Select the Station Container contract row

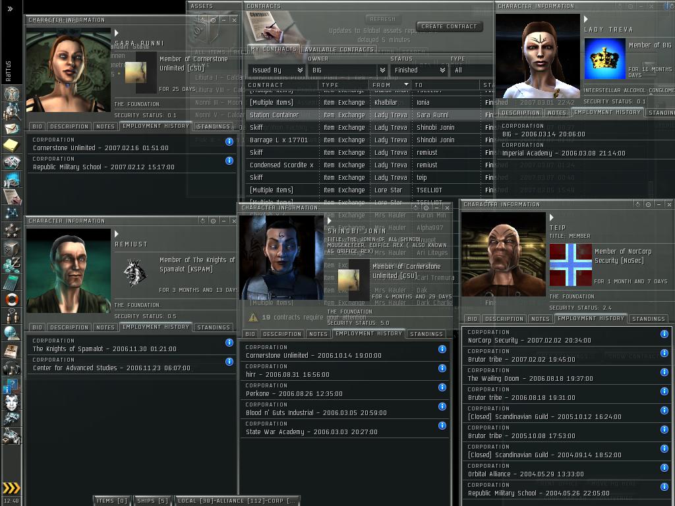(369, 115)
